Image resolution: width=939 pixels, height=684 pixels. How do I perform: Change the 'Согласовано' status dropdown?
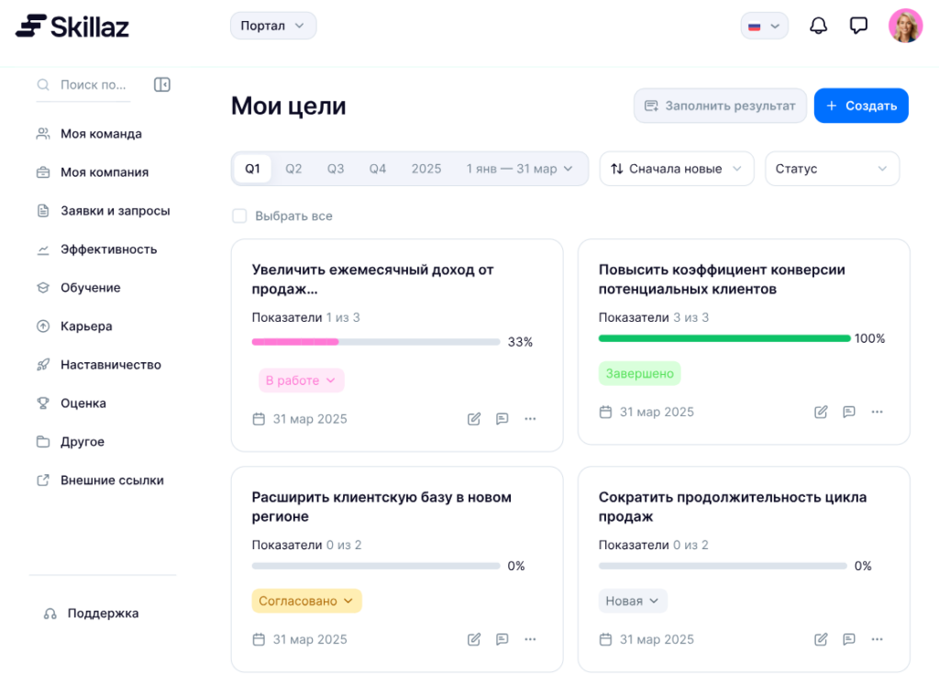pyautogui.click(x=306, y=601)
